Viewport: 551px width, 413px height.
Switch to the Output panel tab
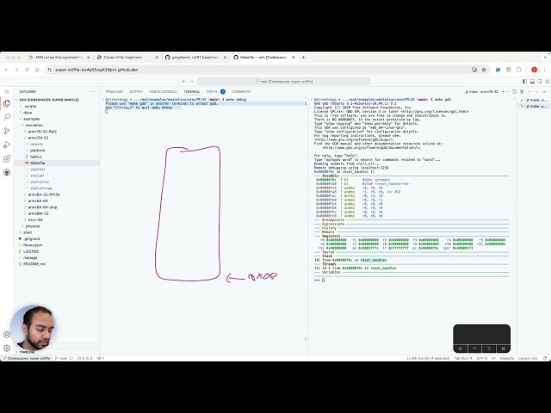click(136, 92)
